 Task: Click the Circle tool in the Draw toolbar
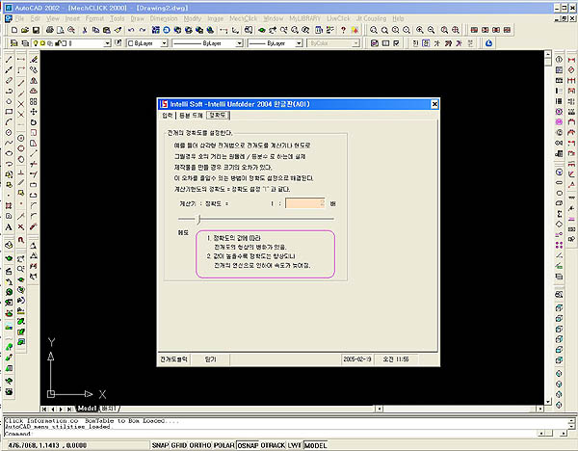click(x=9, y=132)
